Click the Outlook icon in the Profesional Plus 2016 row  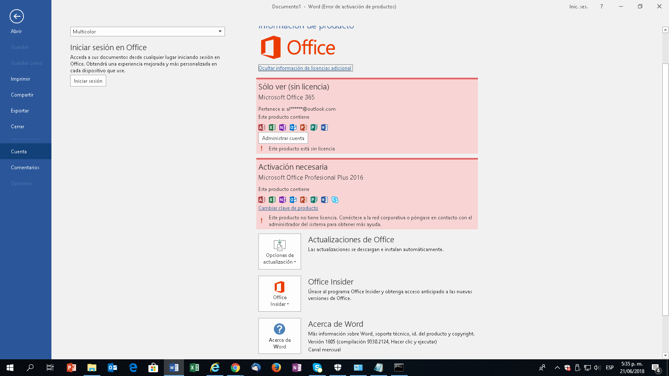click(293, 200)
